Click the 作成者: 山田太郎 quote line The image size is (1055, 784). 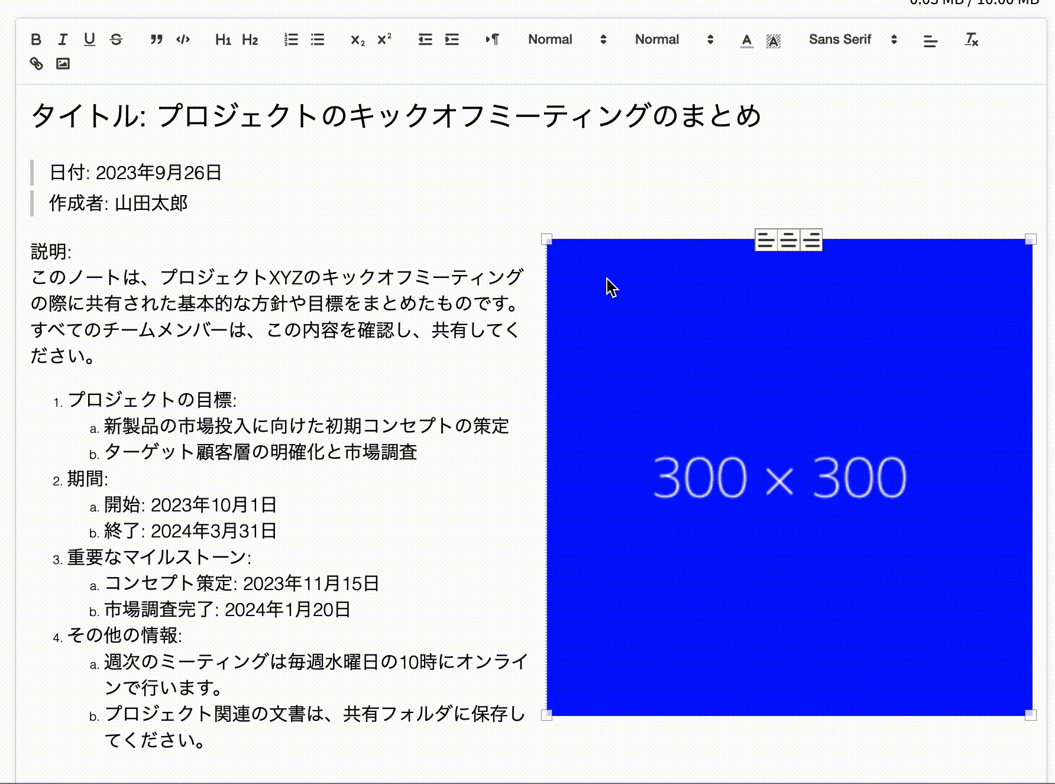(118, 203)
